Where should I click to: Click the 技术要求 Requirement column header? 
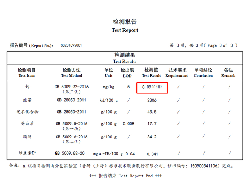point(177,72)
